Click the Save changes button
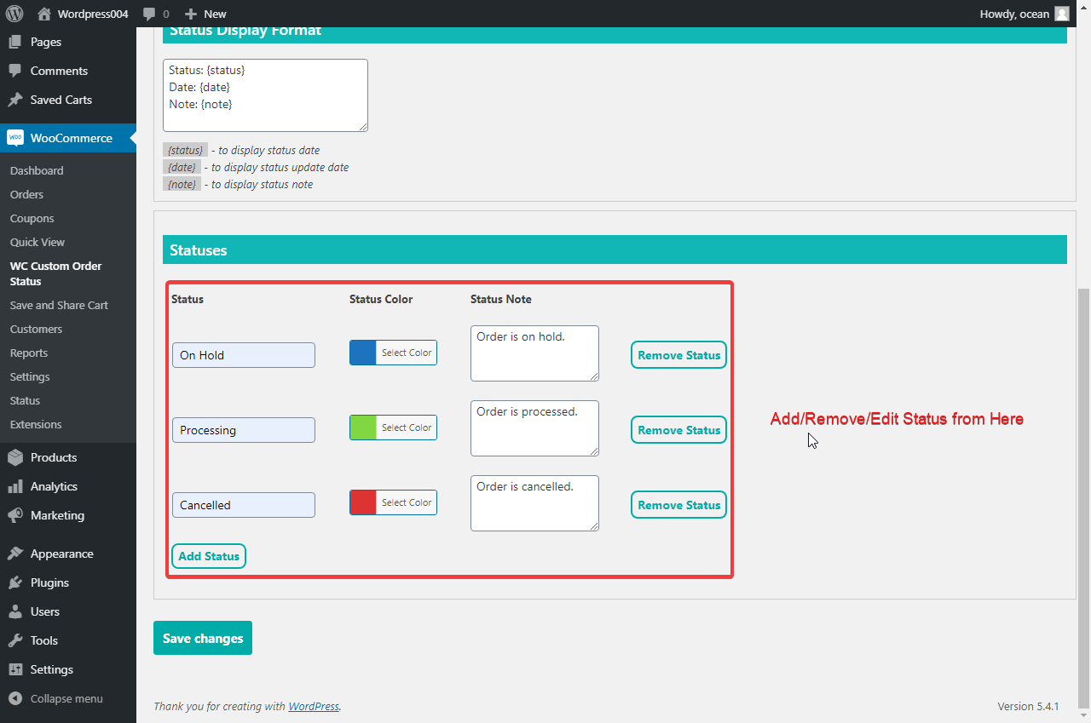1091x723 pixels. click(202, 637)
